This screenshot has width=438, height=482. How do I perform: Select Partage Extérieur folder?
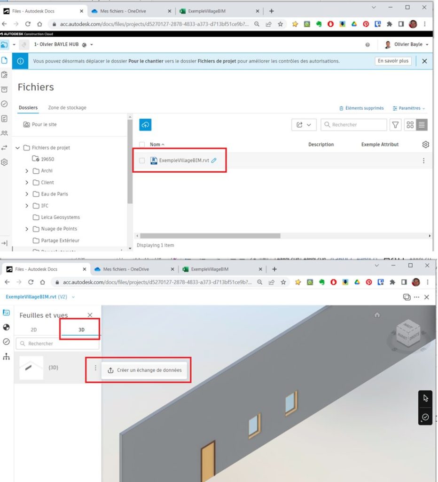[x=60, y=241]
